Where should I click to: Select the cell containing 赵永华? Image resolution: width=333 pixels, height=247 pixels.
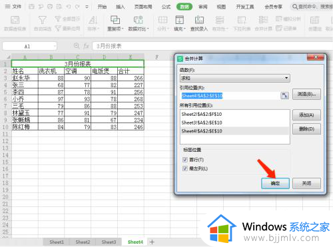click(25, 78)
